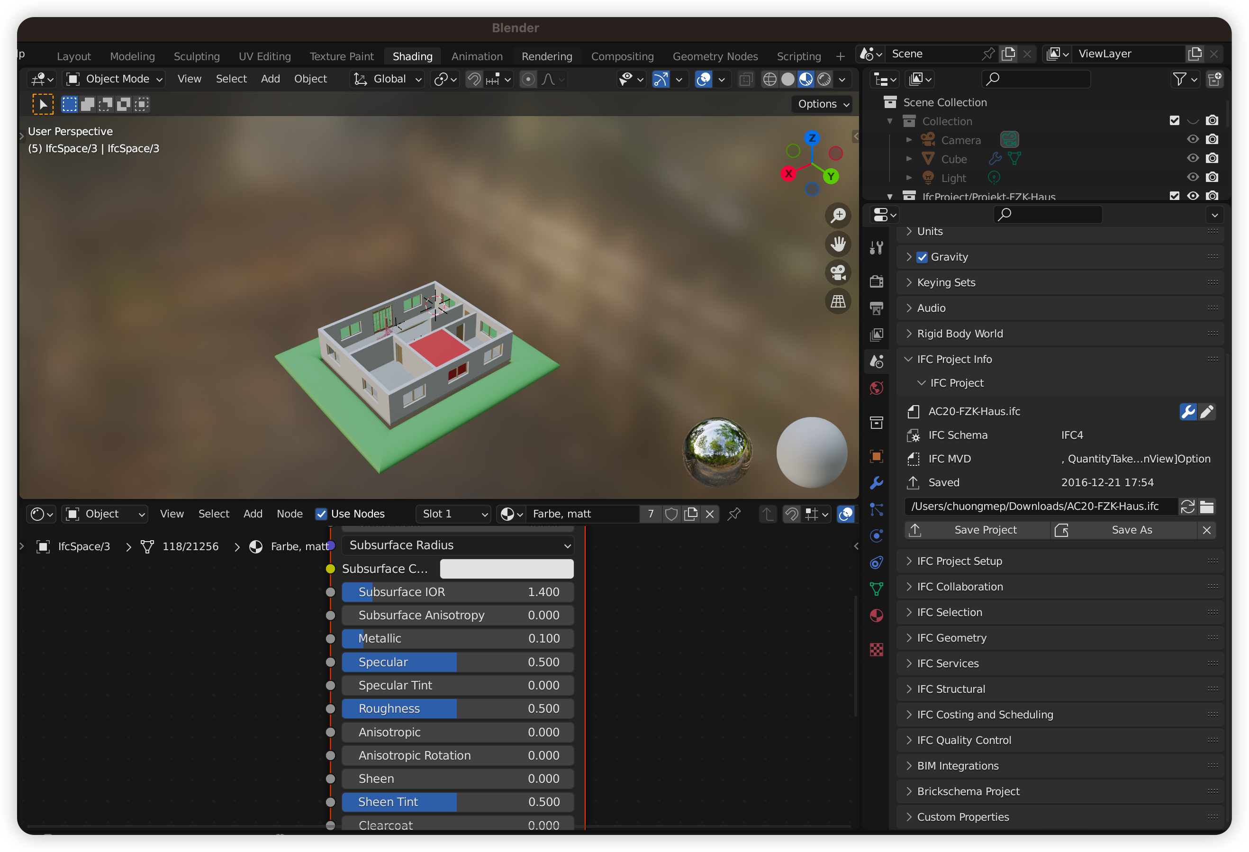Click the pan hand icon in viewport

pos(837,244)
